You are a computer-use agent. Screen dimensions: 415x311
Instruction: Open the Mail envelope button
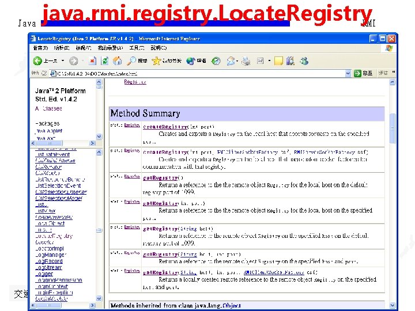231,61
